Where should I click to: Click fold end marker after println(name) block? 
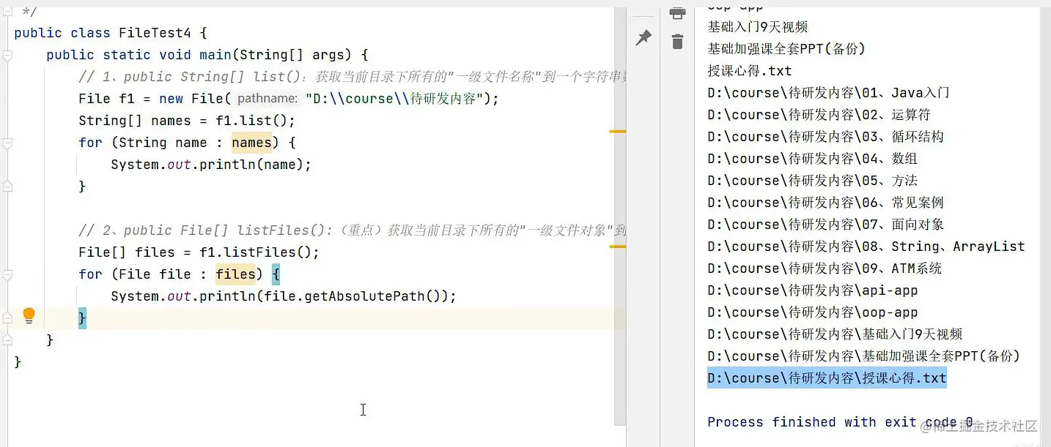[7, 187]
